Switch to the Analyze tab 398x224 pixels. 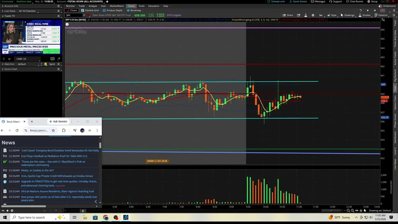pos(93,6)
